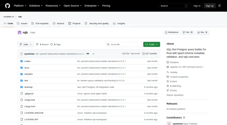Open the Open Source dropdown menu

pos(73,6)
